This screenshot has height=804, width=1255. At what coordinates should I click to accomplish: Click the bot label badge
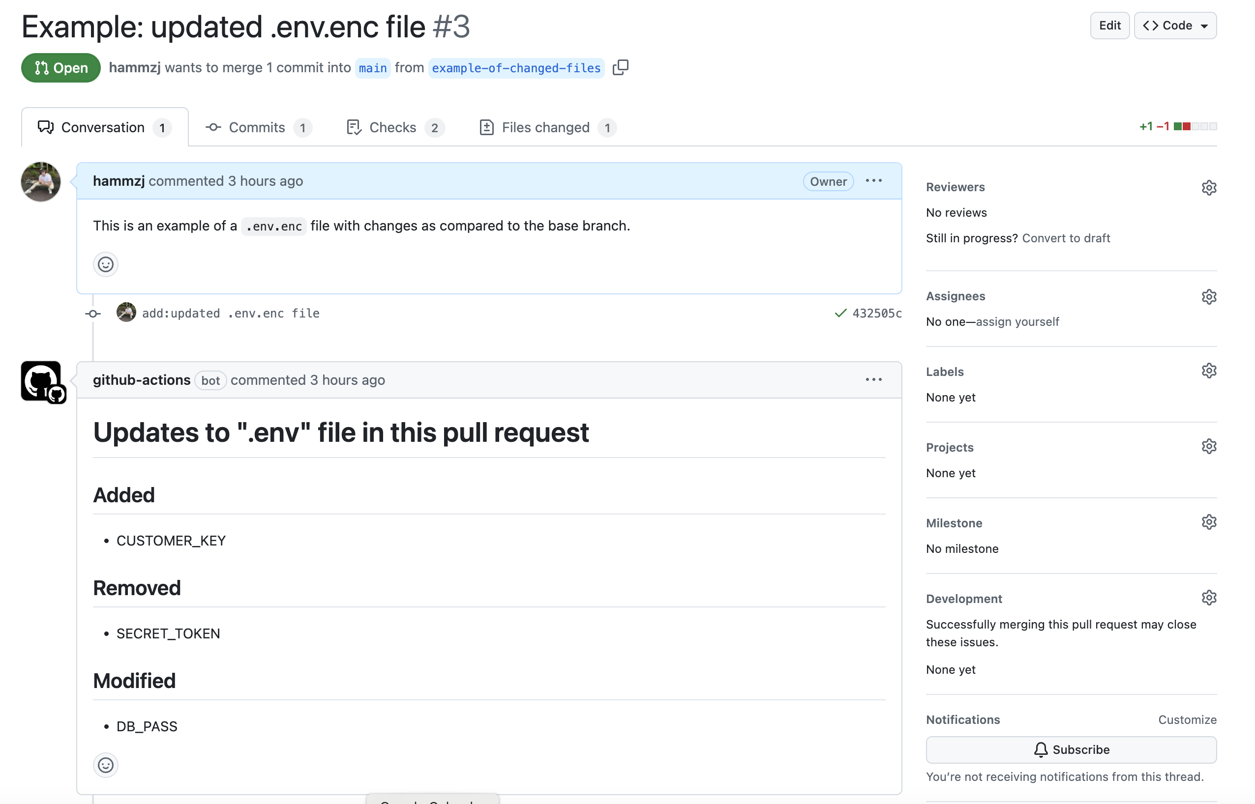[210, 380]
